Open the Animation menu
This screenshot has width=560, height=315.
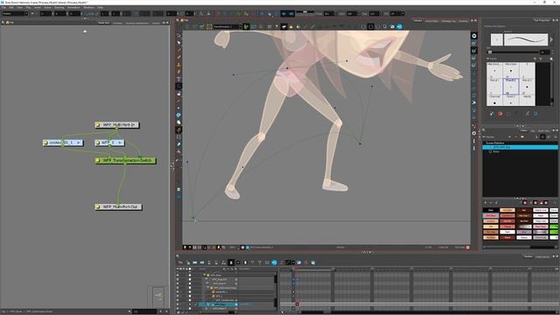[73, 7]
